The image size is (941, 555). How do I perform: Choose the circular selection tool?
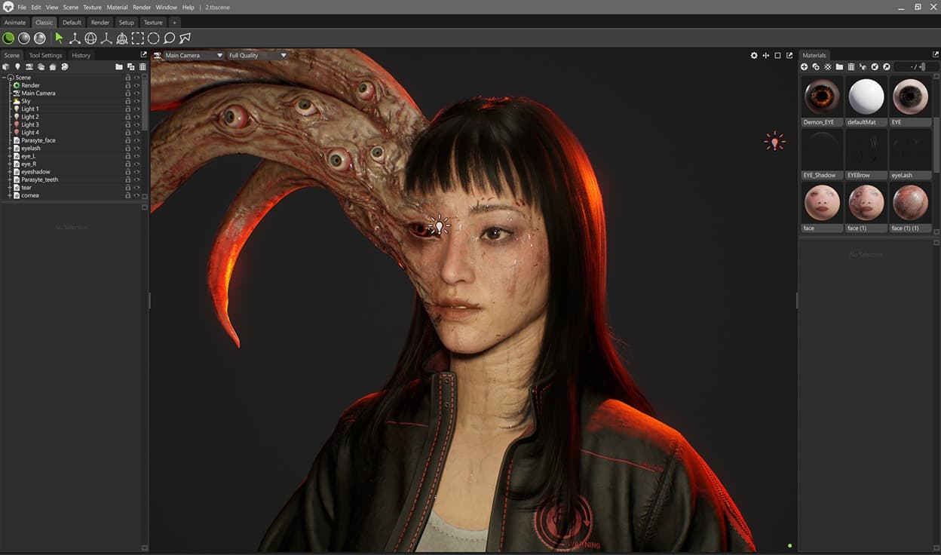(x=153, y=38)
